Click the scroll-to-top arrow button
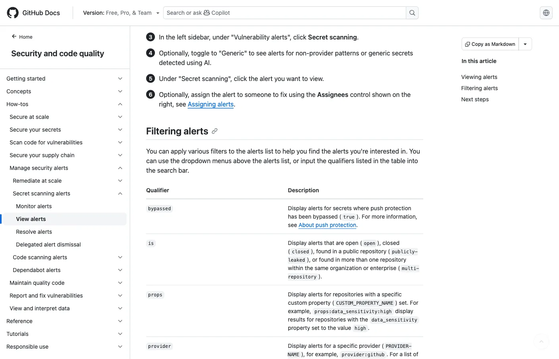 click(x=541, y=341)
